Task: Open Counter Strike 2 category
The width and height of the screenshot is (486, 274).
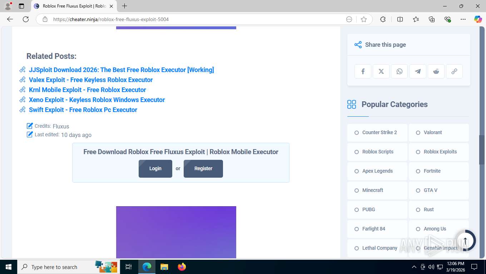Action: (x=377, y=132)
